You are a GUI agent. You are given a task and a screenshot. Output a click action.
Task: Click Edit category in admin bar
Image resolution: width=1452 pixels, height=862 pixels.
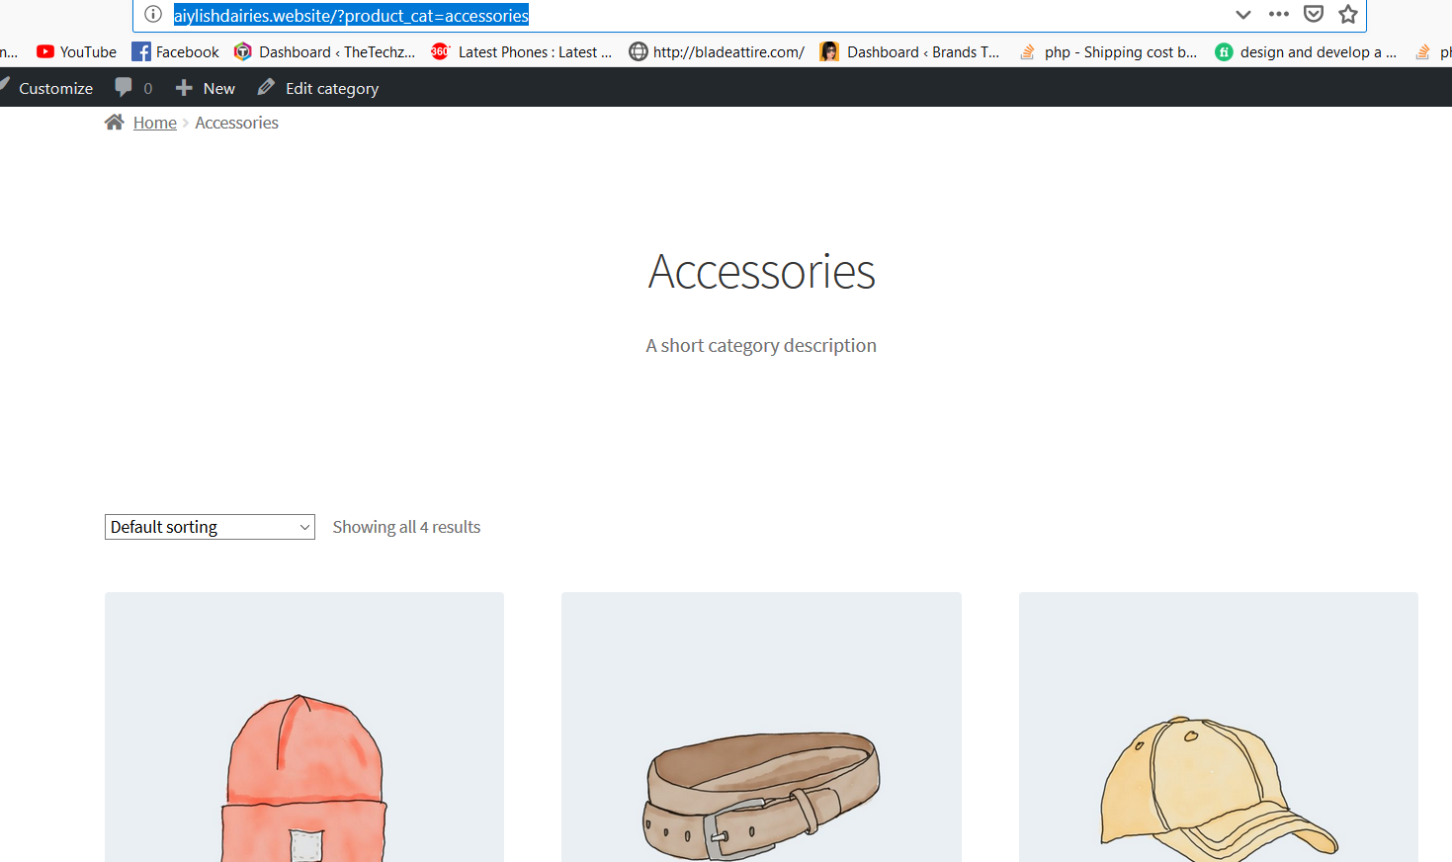tap(318, 88)
